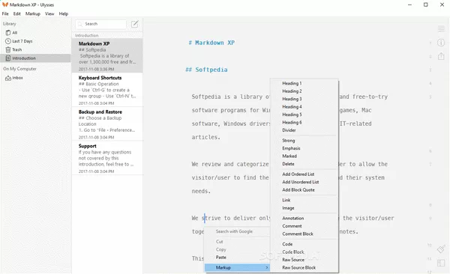The image size is (450, 274).
Task: Click the Introduction group icon
Action: point(8,58)
